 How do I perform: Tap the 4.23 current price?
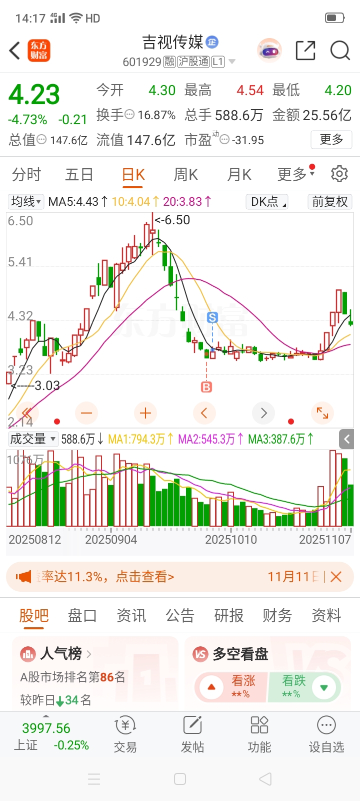(x=34, y=95)
